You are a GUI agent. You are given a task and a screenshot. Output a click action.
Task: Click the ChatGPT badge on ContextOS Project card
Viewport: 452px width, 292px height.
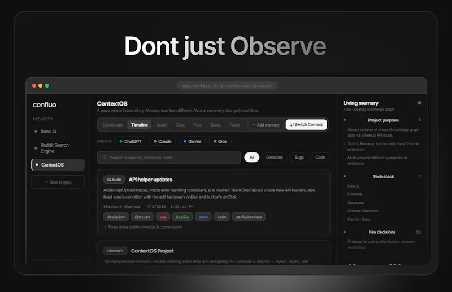(x=115, y=251)
